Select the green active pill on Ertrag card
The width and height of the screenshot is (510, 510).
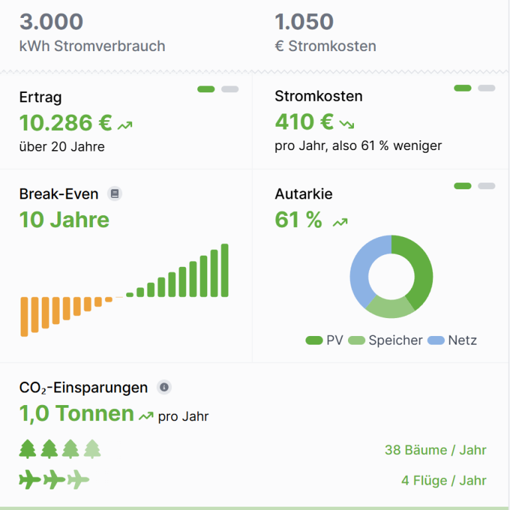[206, 89]
